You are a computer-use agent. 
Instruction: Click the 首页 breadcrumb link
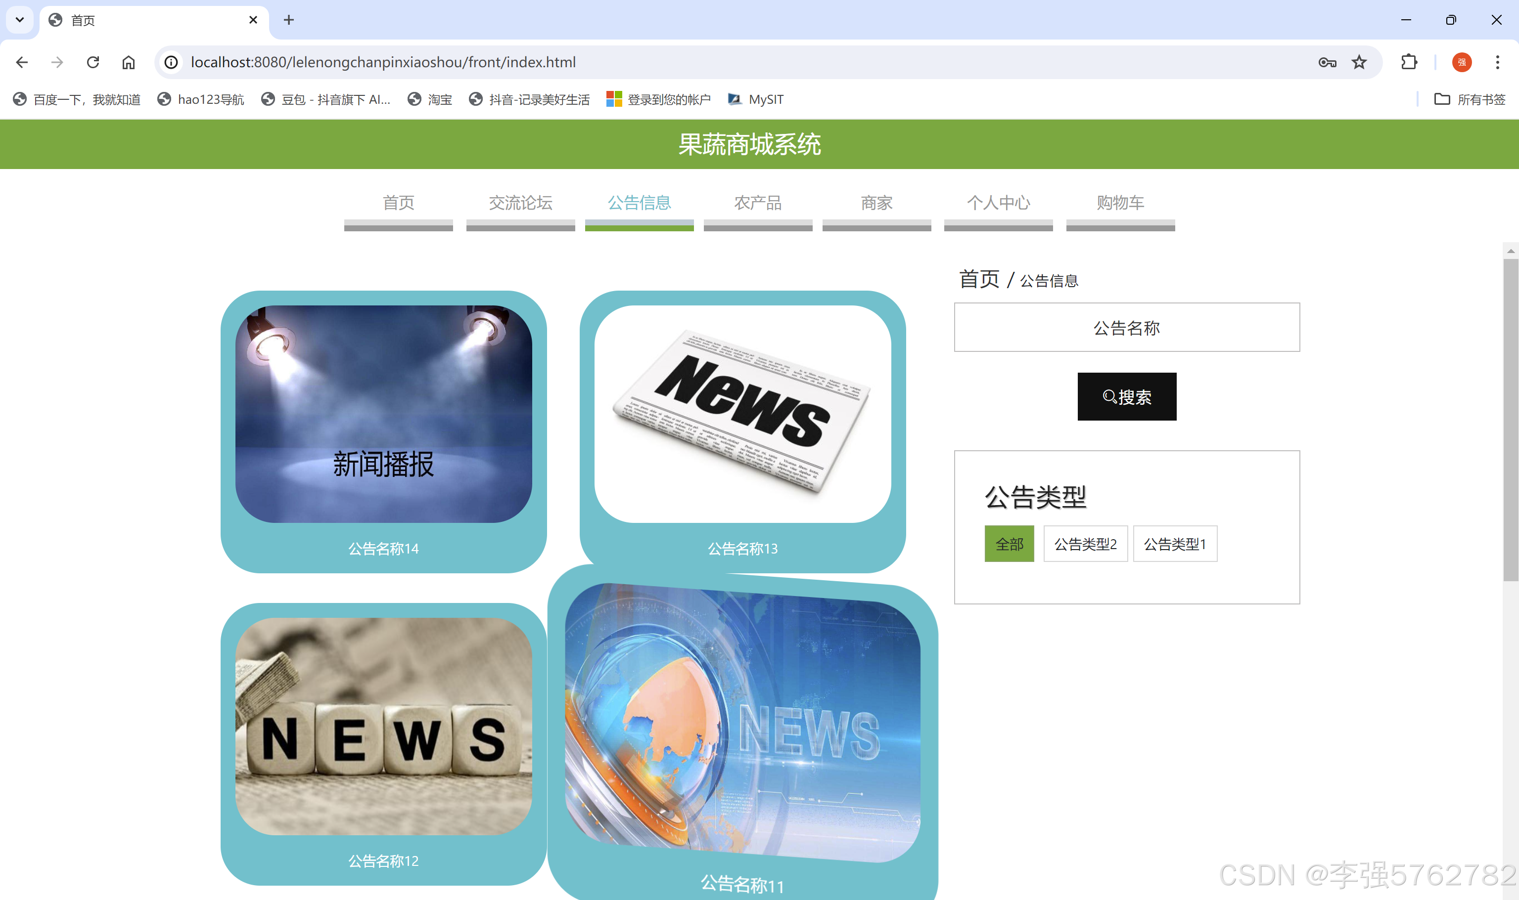pyautogui.click(x=978, y=280)
